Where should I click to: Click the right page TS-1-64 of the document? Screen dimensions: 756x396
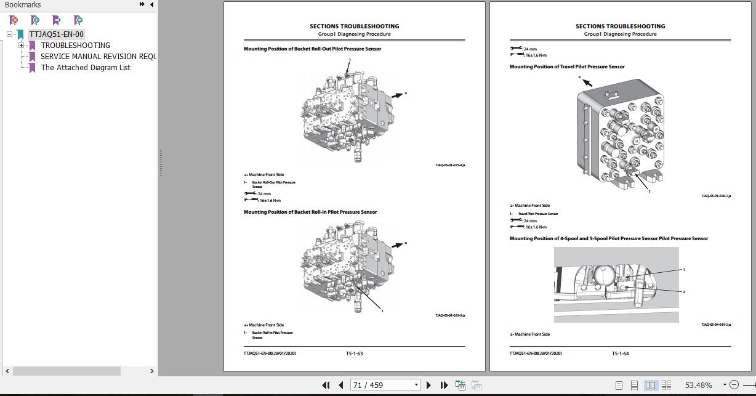click(620, 187)
